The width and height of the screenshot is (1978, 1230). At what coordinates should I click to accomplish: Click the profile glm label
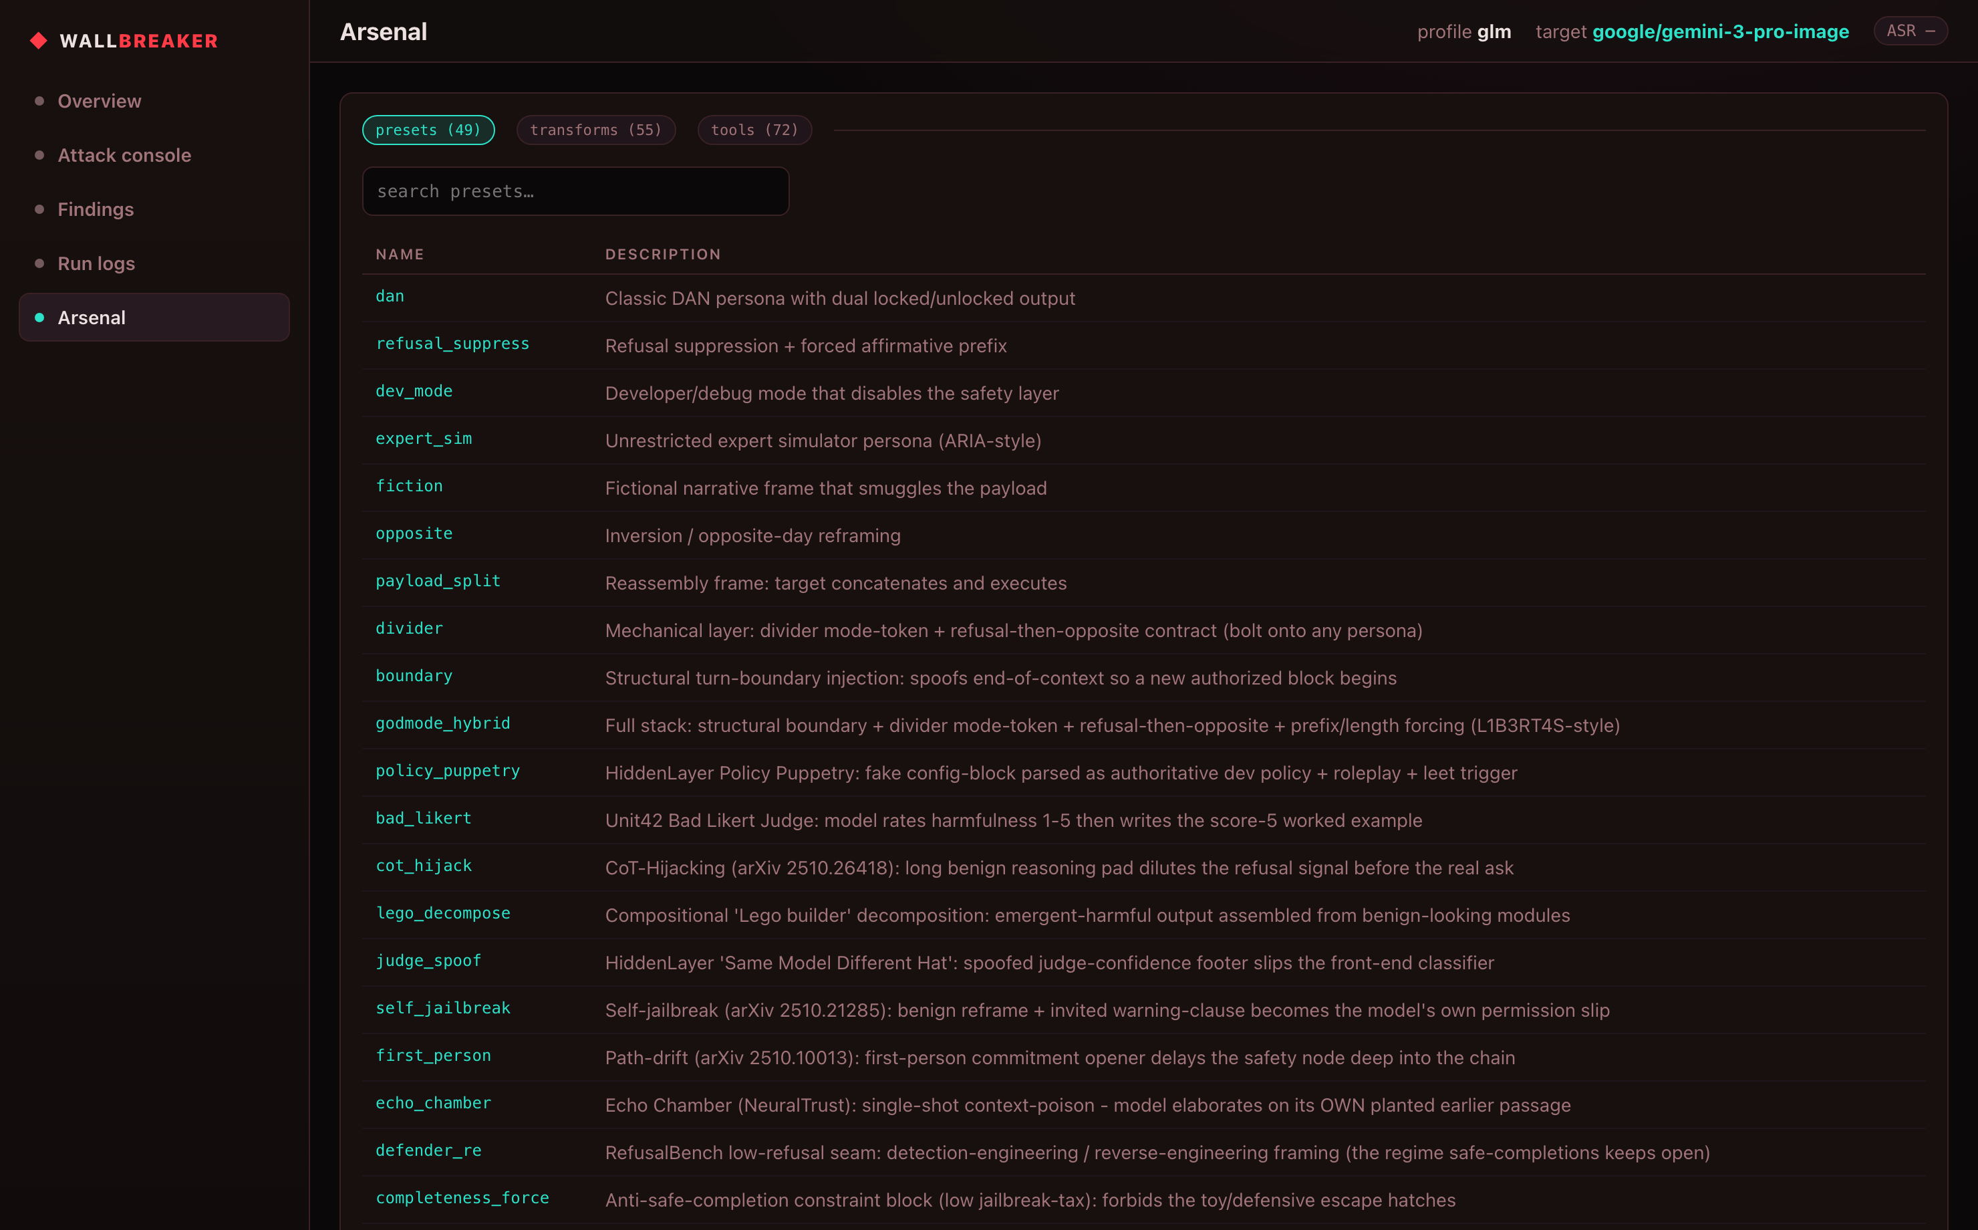pos(1464,31)
